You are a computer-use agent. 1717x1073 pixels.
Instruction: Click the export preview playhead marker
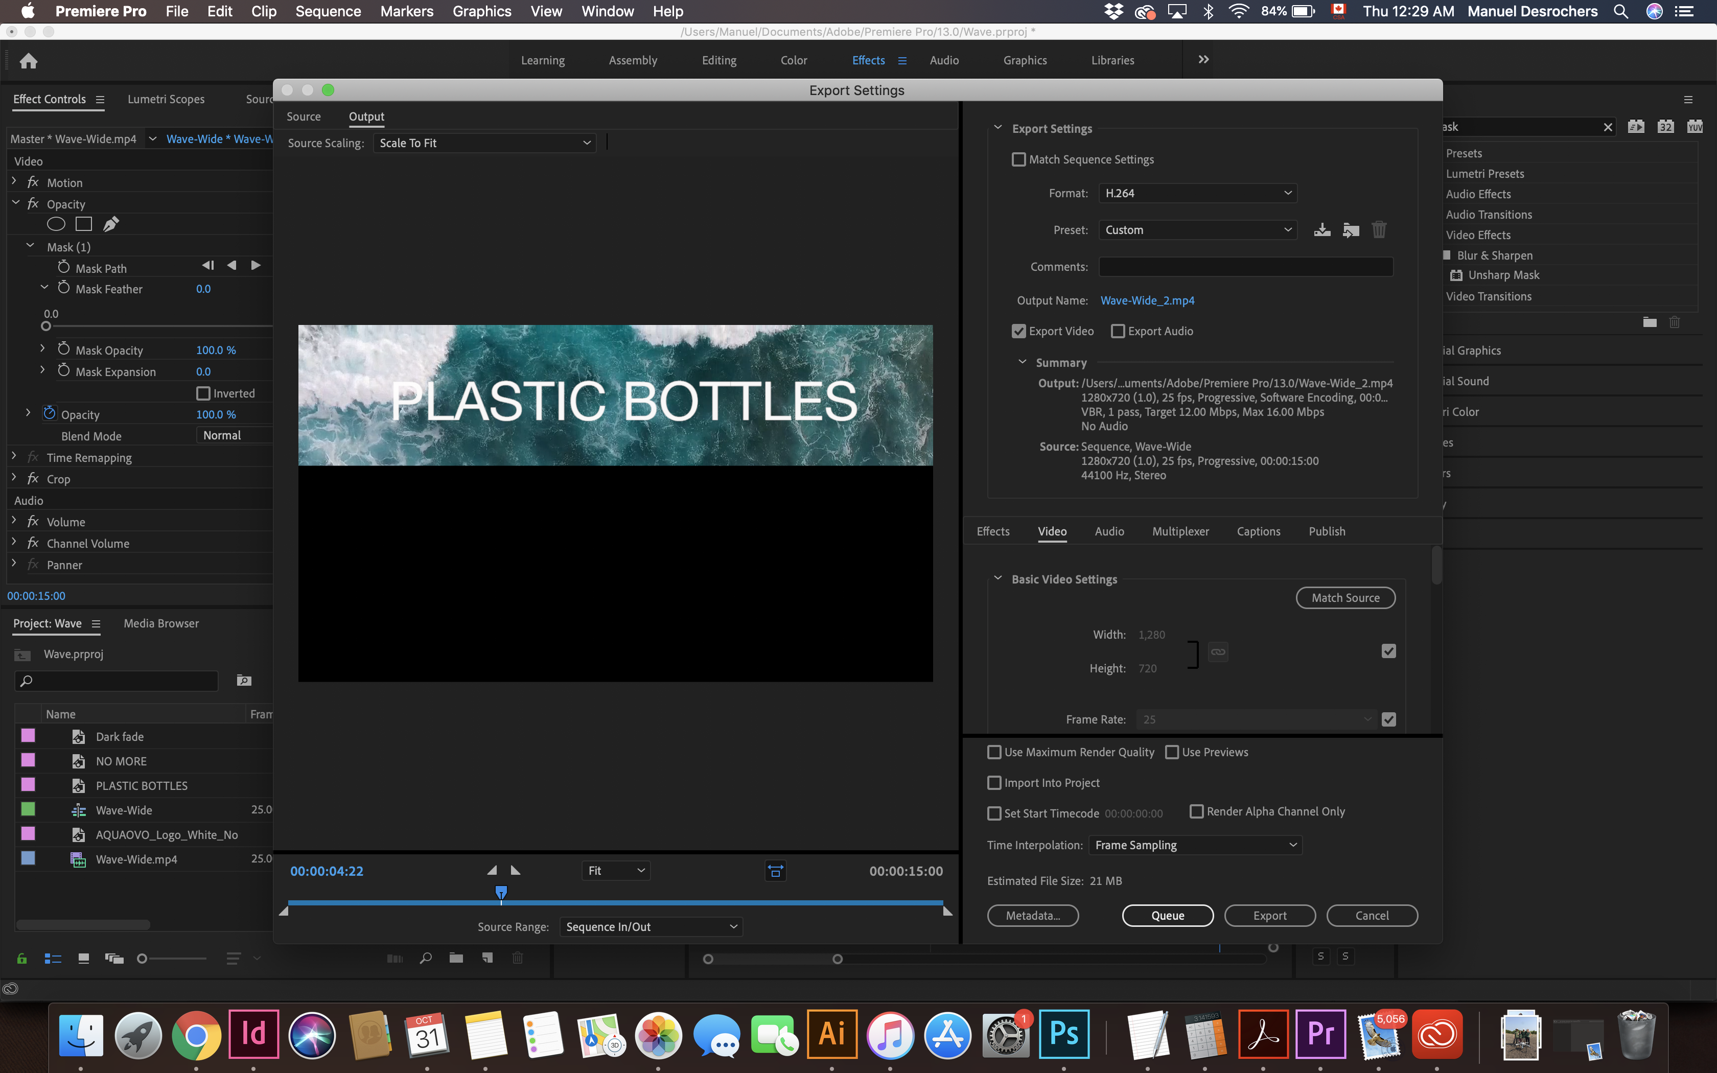pyautogui.click(x=501, y=892)
